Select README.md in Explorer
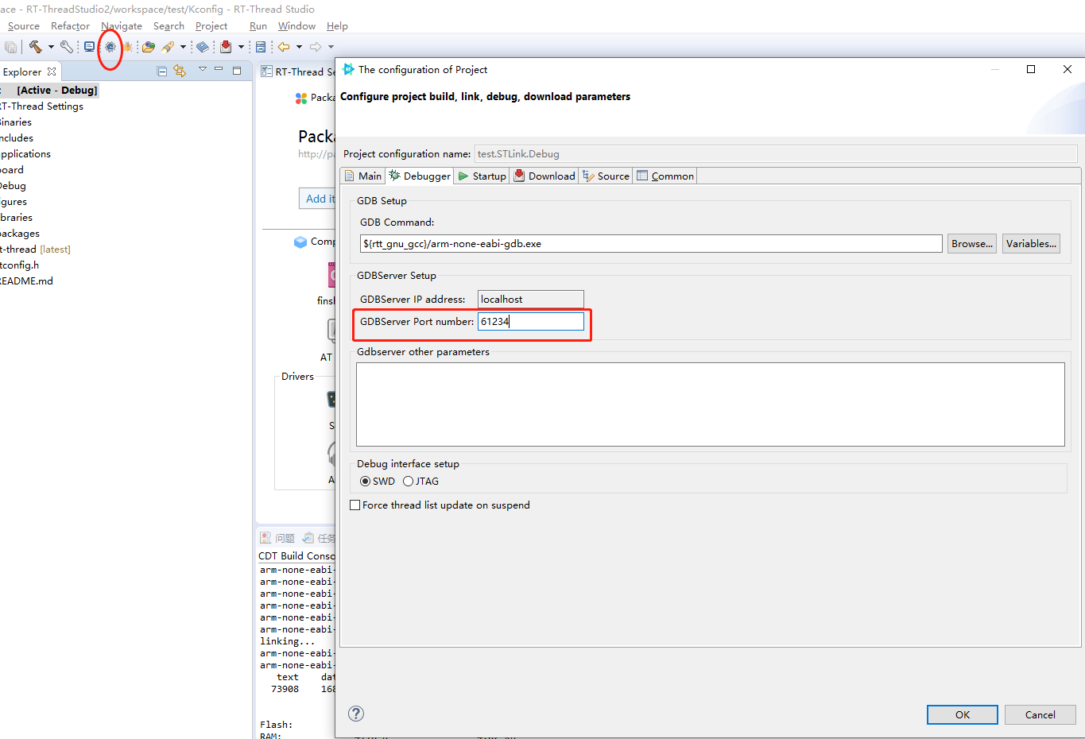The height and width of the screenshot is (739, 1085). point(26,281)
